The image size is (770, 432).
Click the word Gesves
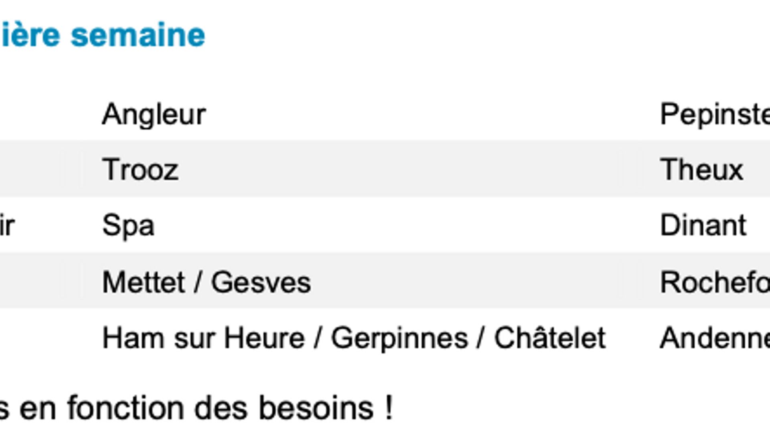coord(261,282)
